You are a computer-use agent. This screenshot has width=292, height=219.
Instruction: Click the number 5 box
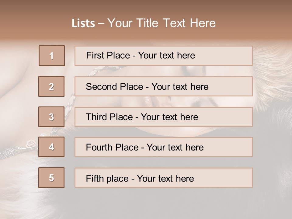(x=51, y=178)
